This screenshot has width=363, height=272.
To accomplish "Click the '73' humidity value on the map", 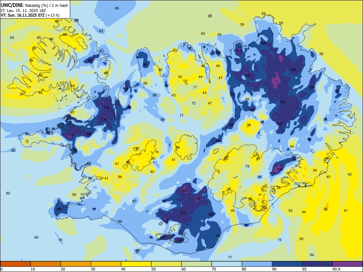I will pyautogui.click(x=296, y=184).
